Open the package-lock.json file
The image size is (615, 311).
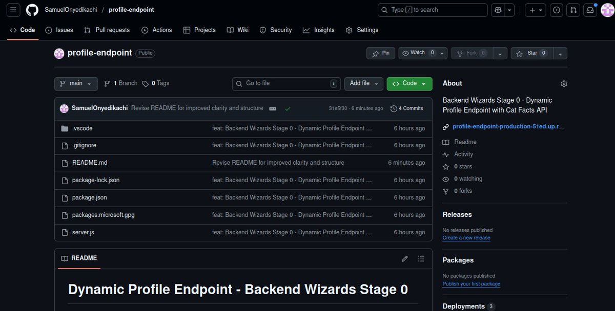96,180
